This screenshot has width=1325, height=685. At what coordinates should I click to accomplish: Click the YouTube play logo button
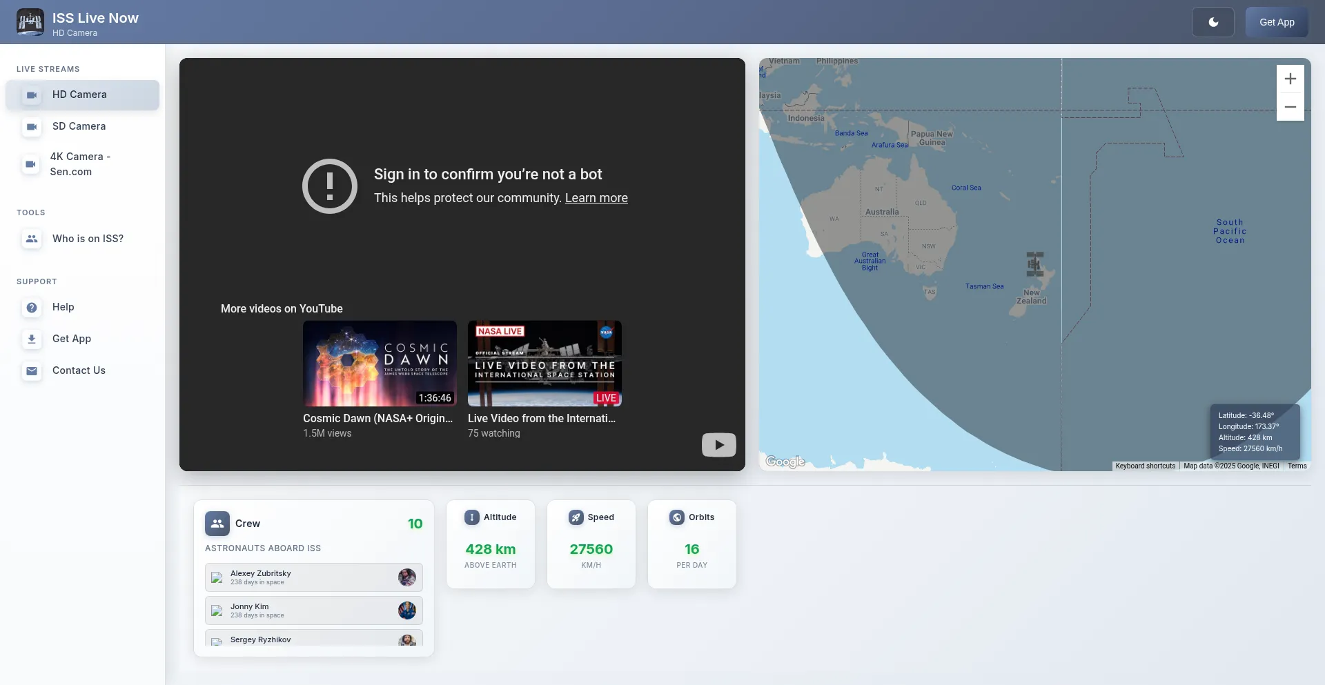coord(718,445)
